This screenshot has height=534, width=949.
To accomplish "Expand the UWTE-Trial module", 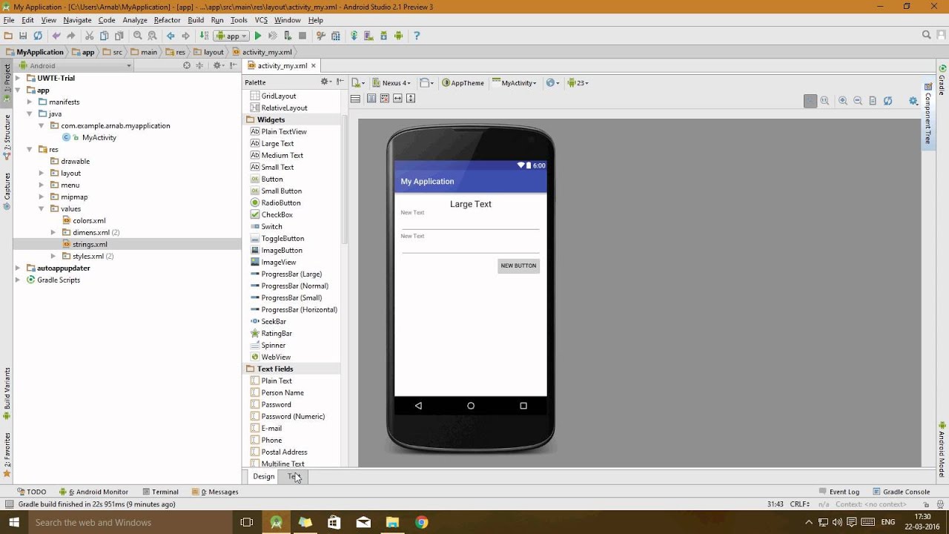I will (x=18, y=78).
